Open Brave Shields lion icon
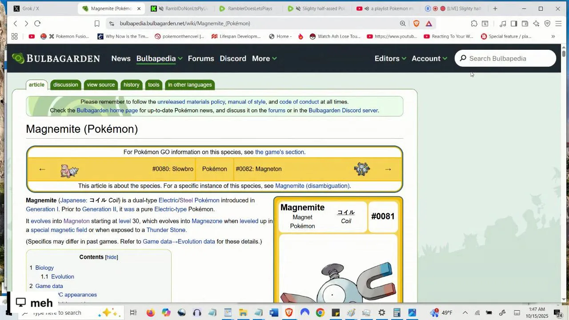Image resolution: width=569 pixels, height=320 pixels. pos(417,24)
